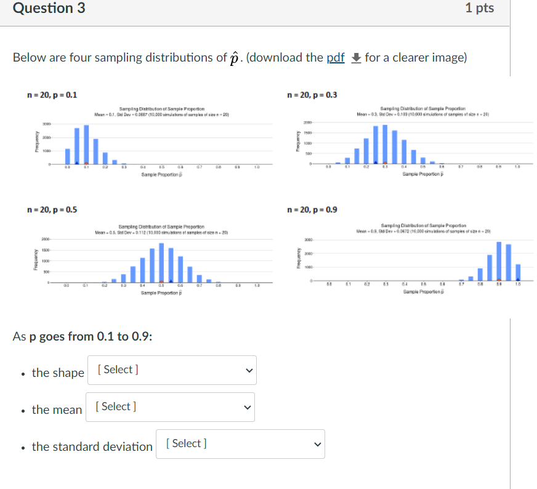This screenshot has width=537, height=489.
Task: Open the pdf hyperlink
Action: (x=335, y=57)
